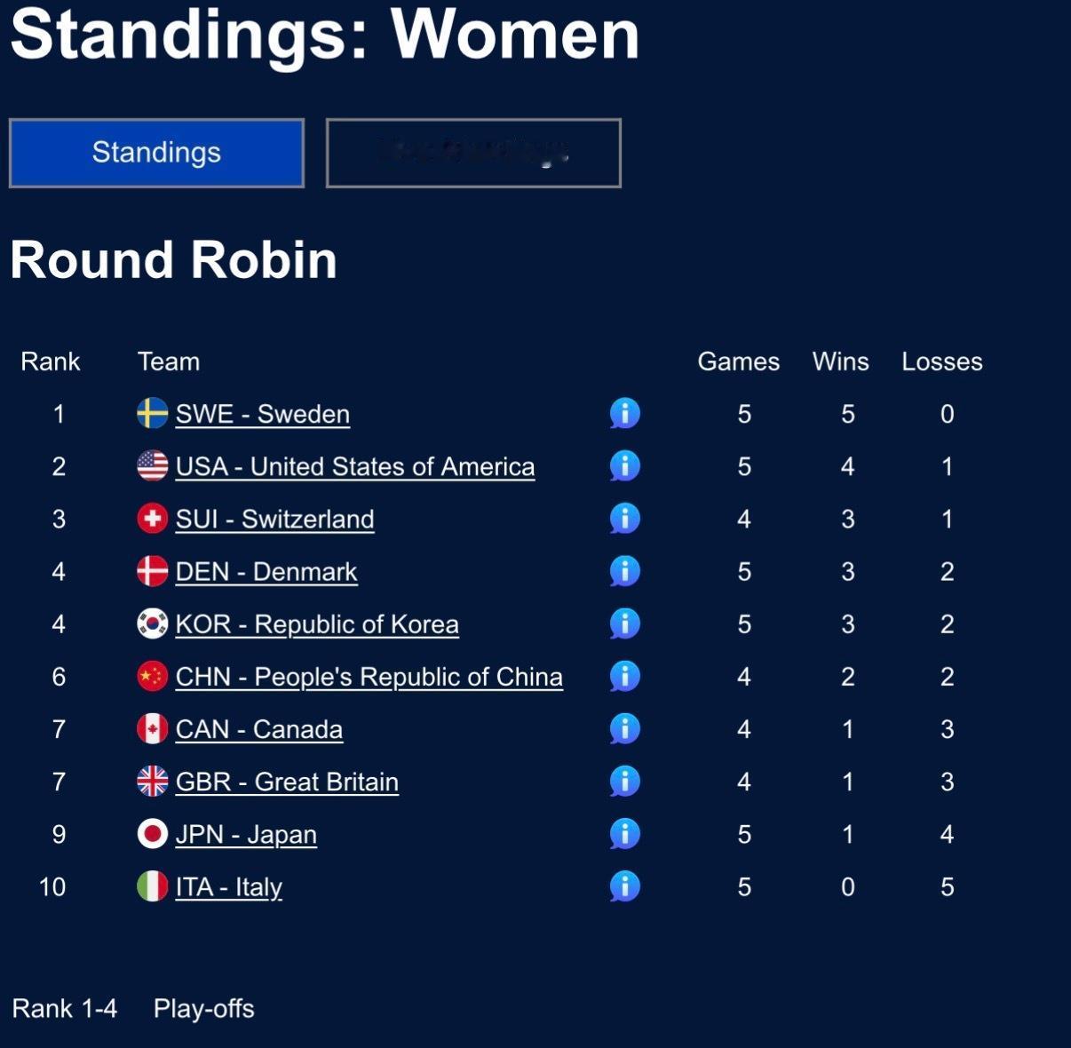Open info icon for Switzerland row

[625, 518]
